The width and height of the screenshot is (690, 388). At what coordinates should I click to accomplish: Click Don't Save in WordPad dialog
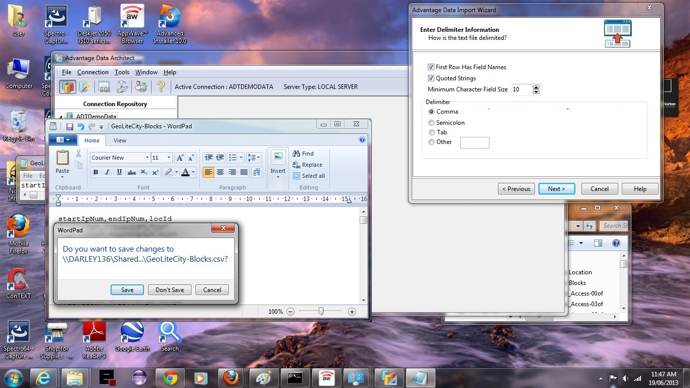click(170, 290)
